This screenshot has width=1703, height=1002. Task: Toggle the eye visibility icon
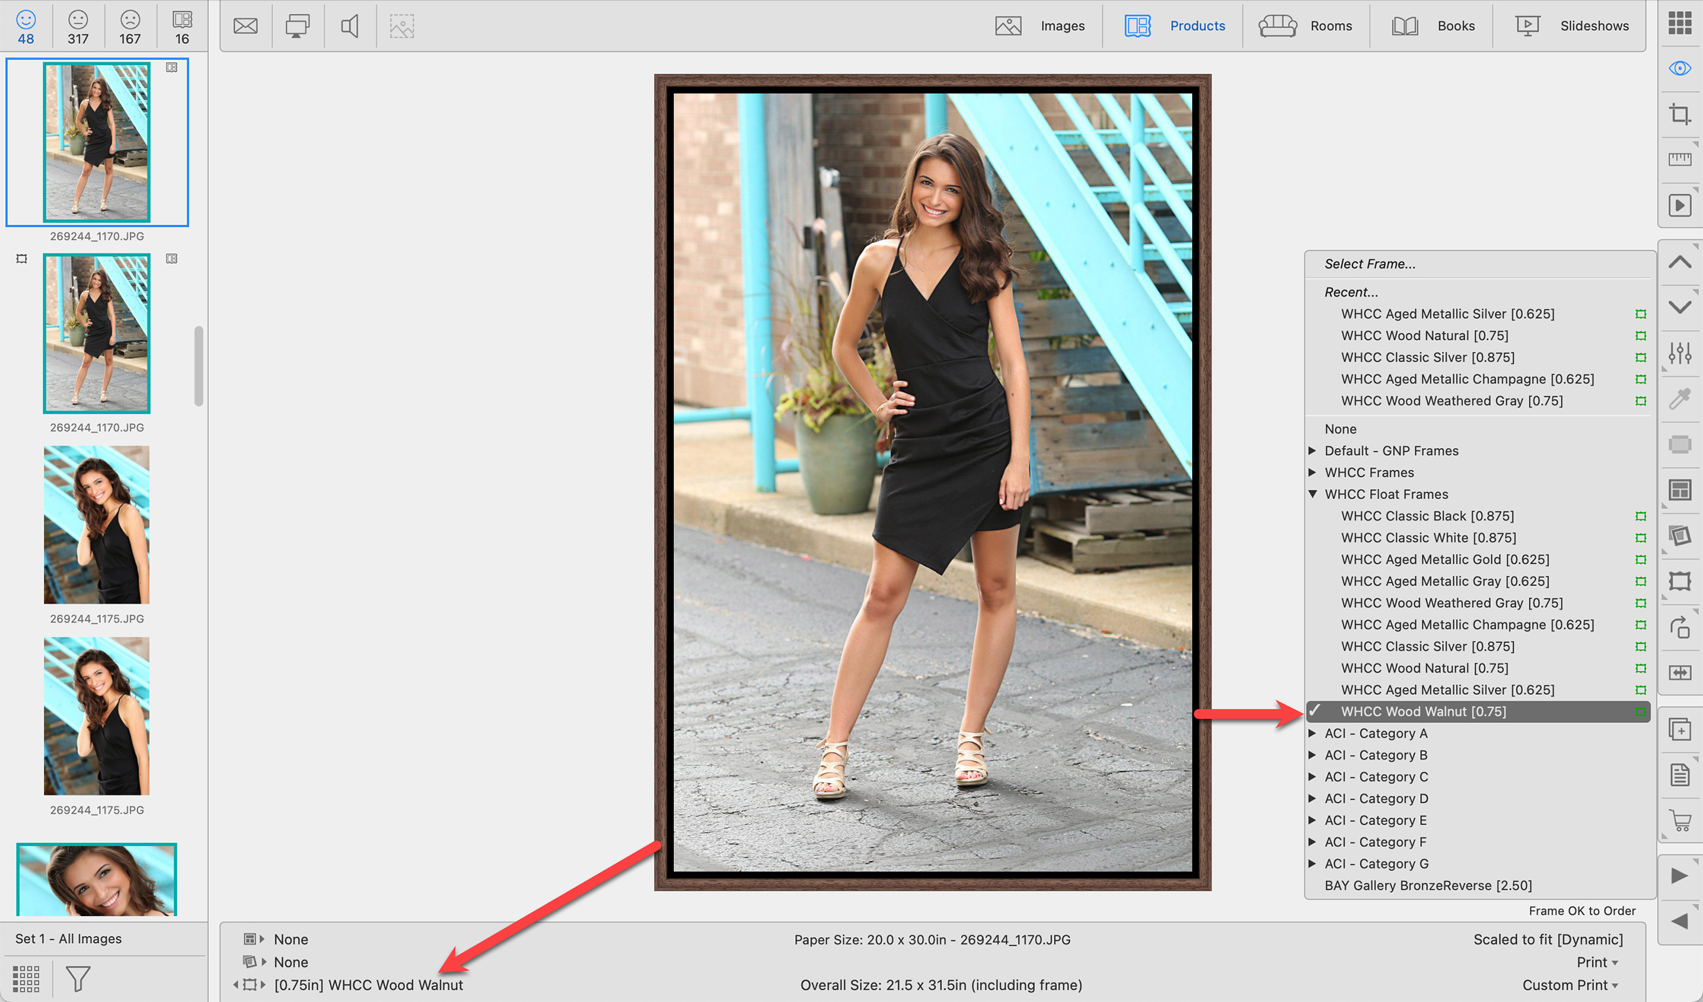1679,68
